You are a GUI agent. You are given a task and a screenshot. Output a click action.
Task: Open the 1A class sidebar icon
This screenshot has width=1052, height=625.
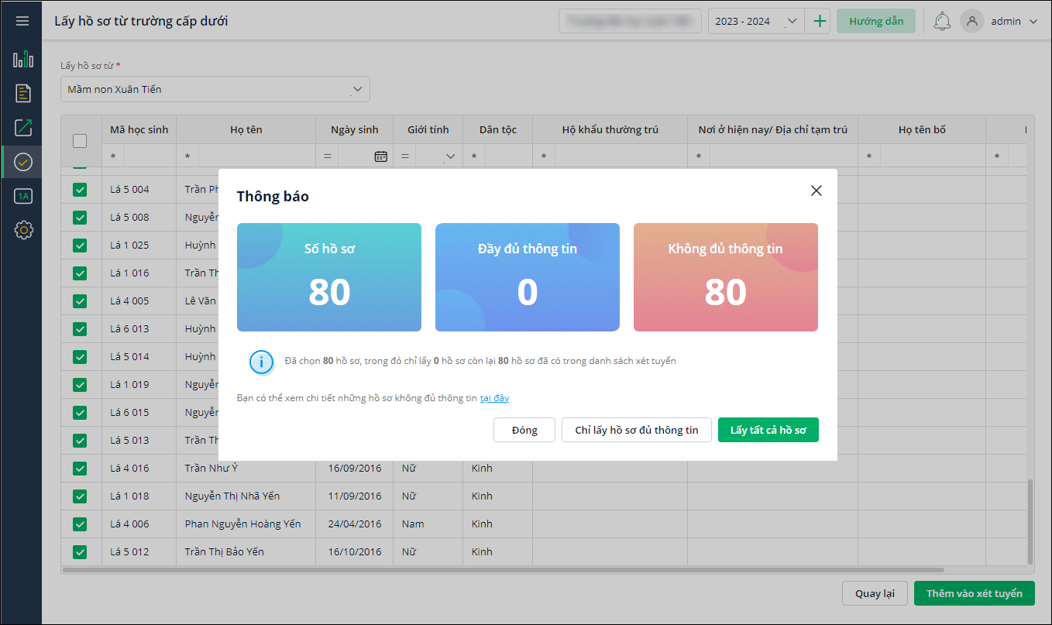point(23,196)
